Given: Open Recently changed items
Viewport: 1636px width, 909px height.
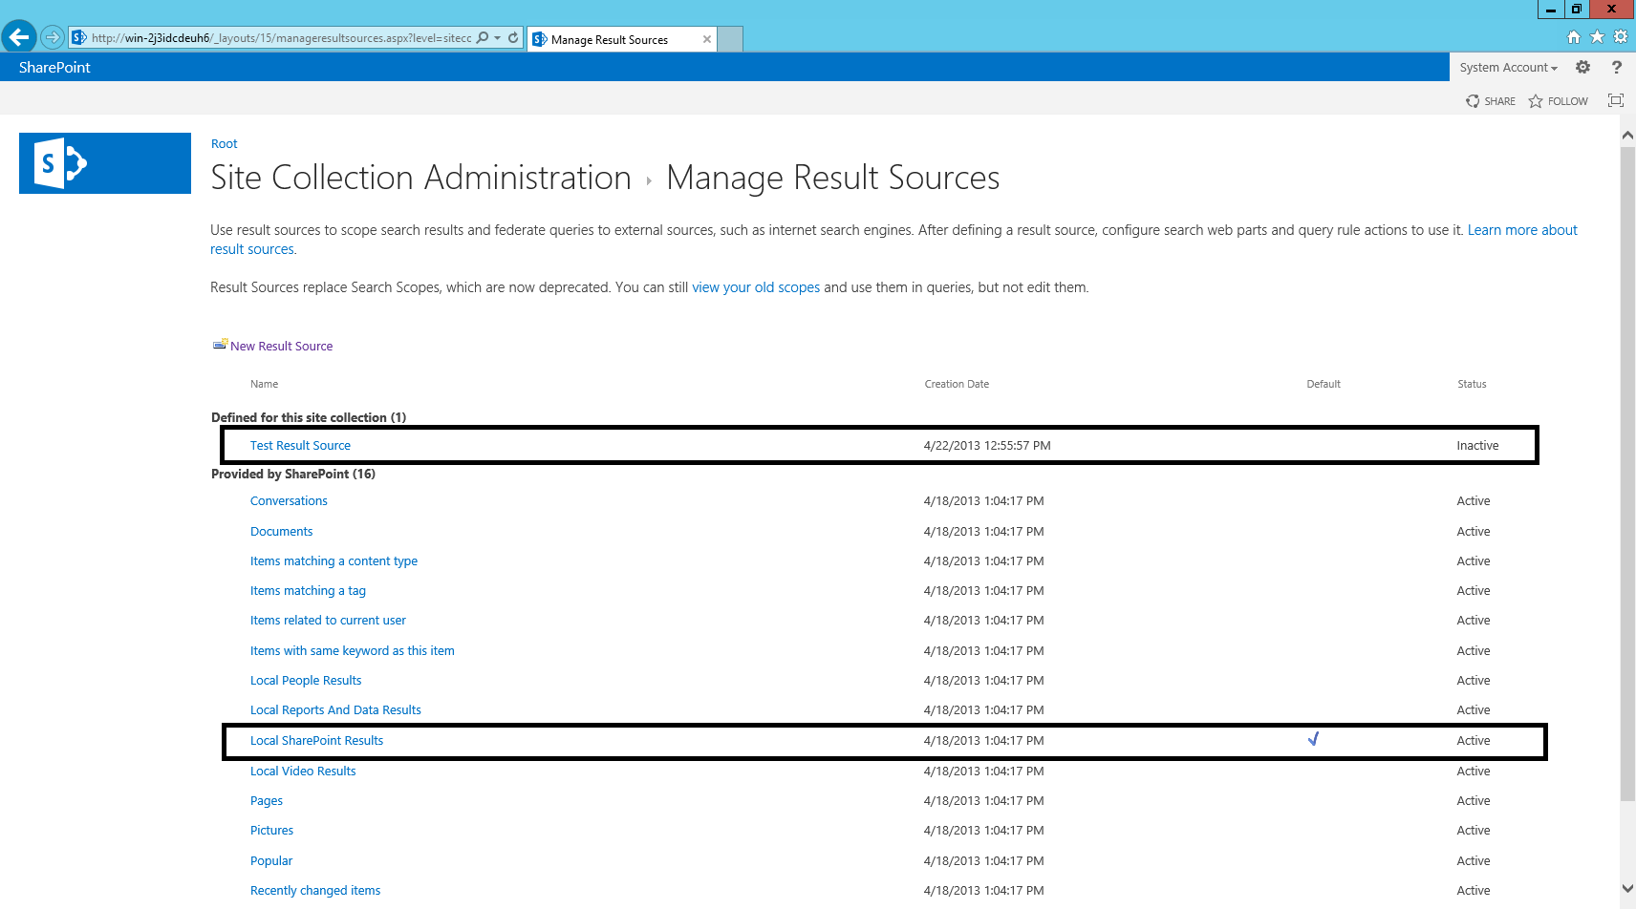Looking at the screenshot, I should coord(315,890).
